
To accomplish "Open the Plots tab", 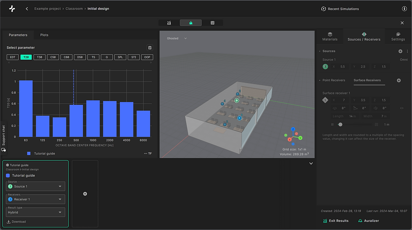I will tap(44, 35).
